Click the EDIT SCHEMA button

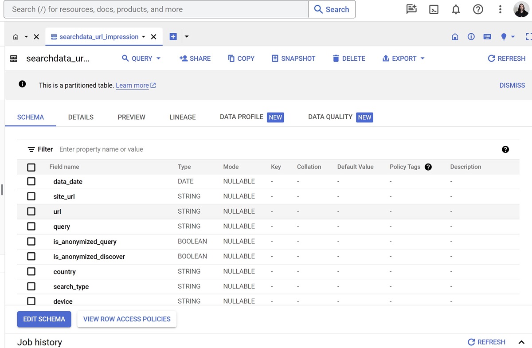44,319
